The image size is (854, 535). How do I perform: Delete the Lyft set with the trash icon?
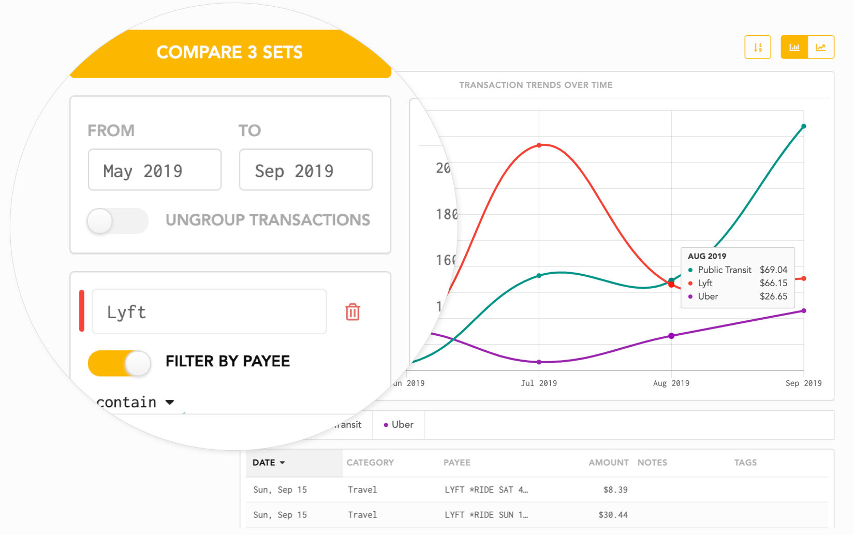(x=352, y=312)
